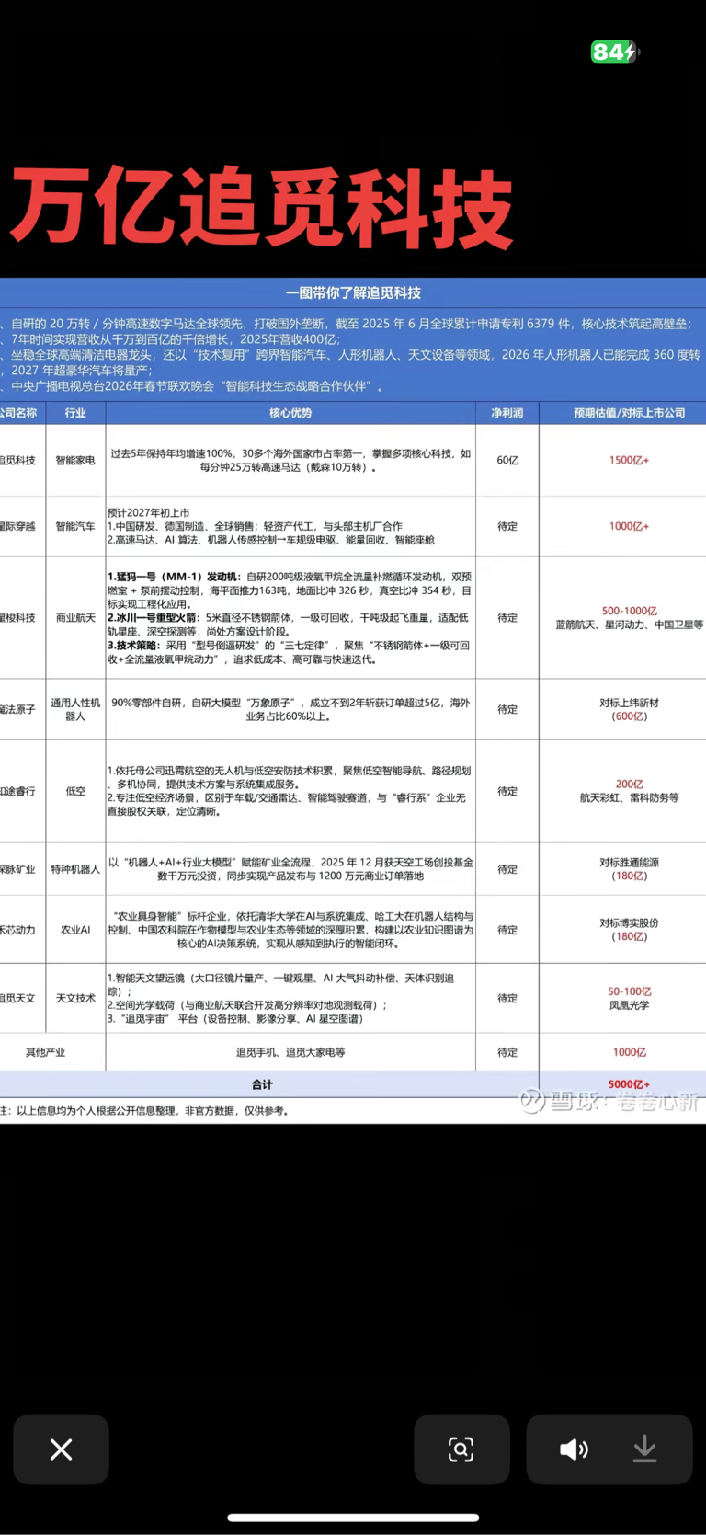The width and height of the screenshot is (706, 1535).
Task: Tap 待定 in the 其他产业 row
Action: tap(507, 1052)
